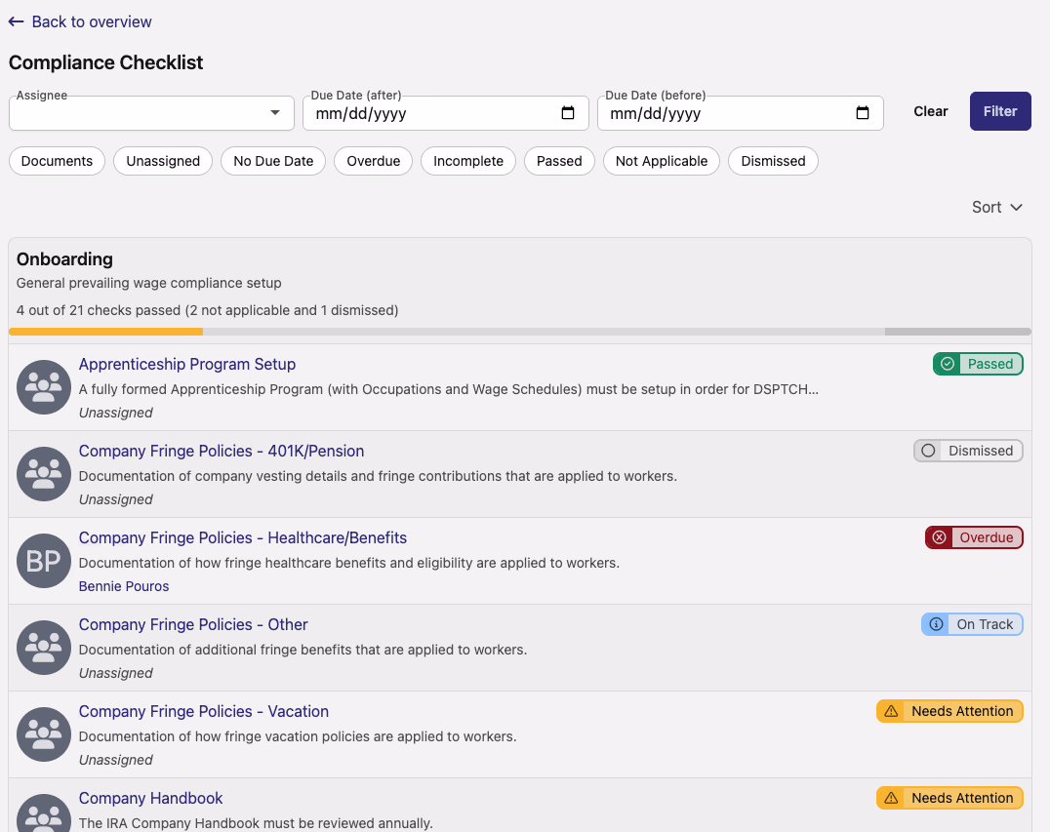Click the Onboarding checks progress bar

tap(520, 332)
